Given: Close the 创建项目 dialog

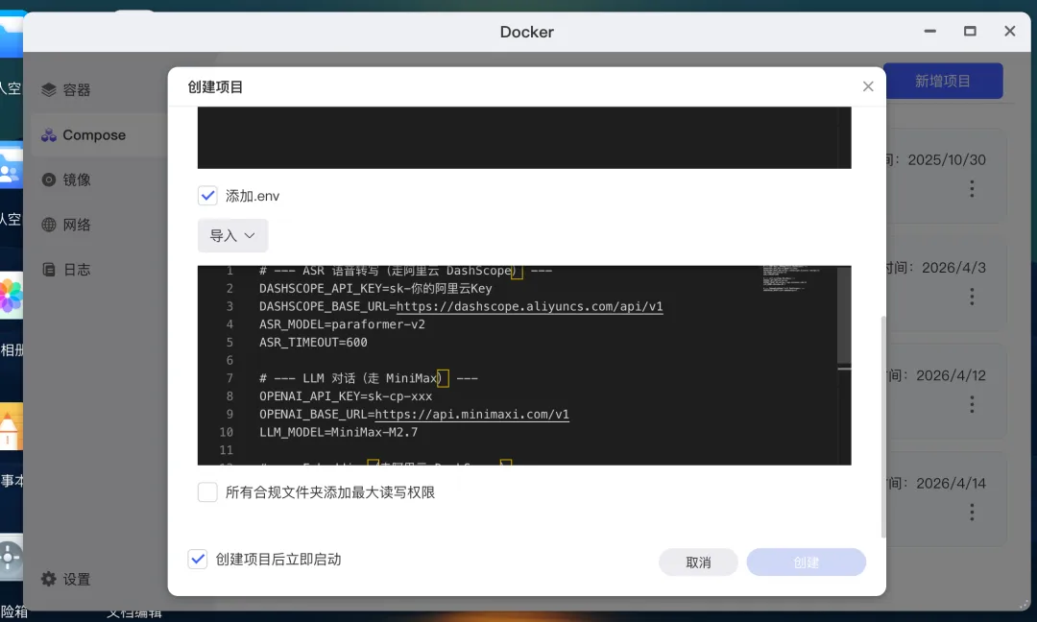Looking at the screenshot, I should [x=868, y=86].
